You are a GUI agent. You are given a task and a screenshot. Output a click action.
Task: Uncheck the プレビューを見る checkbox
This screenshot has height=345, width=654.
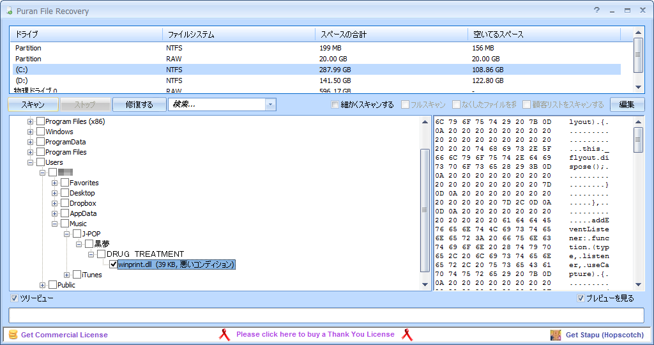click(x=581, y=298)
